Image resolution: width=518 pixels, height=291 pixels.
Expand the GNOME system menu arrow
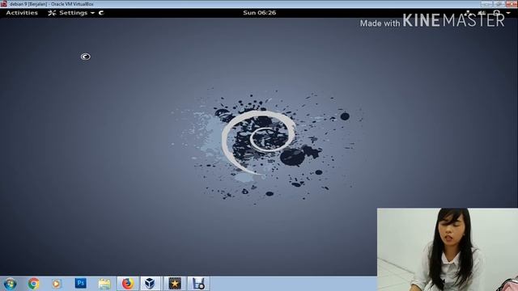[x=508, y=13]
